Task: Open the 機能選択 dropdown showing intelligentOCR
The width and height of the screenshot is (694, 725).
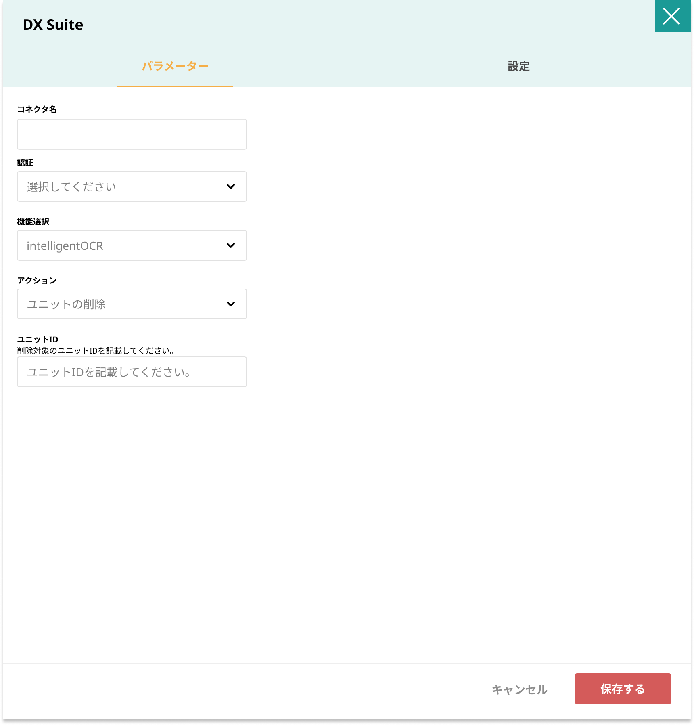Action: [x=132, y=245]
